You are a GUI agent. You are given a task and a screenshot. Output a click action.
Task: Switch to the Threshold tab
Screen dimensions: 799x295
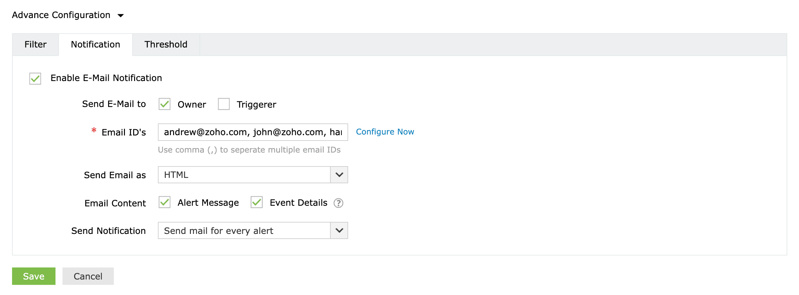pyautogui.click(x=166, y=44)
